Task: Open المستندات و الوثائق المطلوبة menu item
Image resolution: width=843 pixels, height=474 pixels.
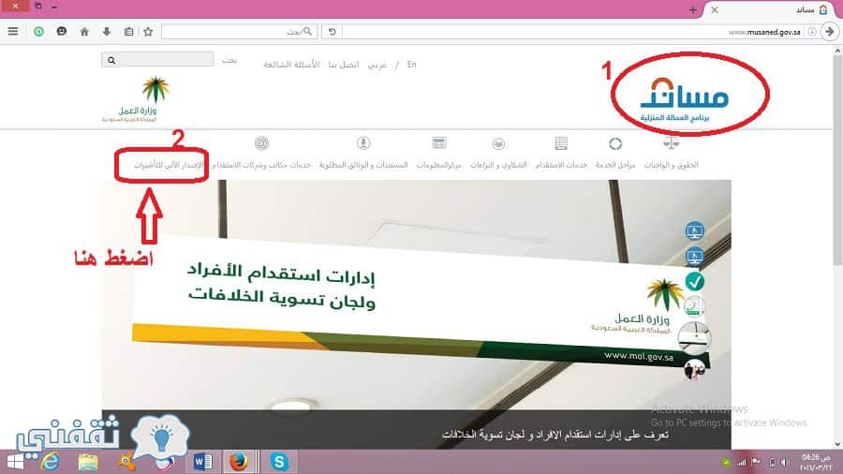Action: 363,165
